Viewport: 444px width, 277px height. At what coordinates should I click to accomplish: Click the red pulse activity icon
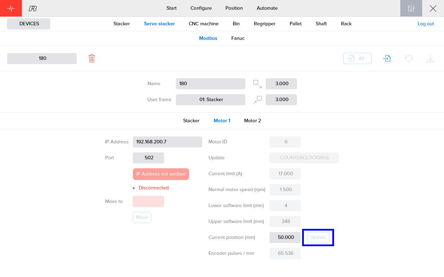click(x=11, y=8)
